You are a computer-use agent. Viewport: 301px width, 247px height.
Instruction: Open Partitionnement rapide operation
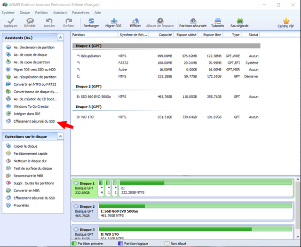(30, 153)
